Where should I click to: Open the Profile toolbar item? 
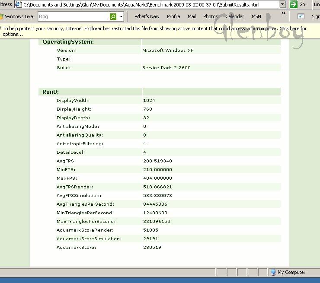(x=173, y=16)
